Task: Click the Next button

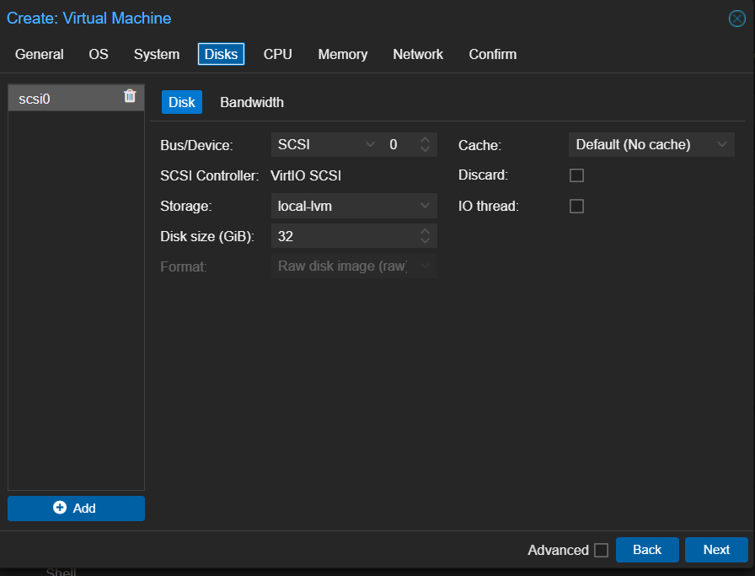Action: (716, 550)
